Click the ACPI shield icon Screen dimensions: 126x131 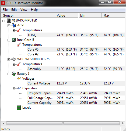coord(14,25)
